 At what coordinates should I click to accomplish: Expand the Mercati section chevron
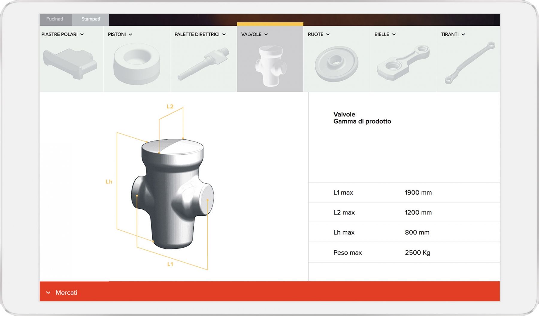click(x=48, y=293)
